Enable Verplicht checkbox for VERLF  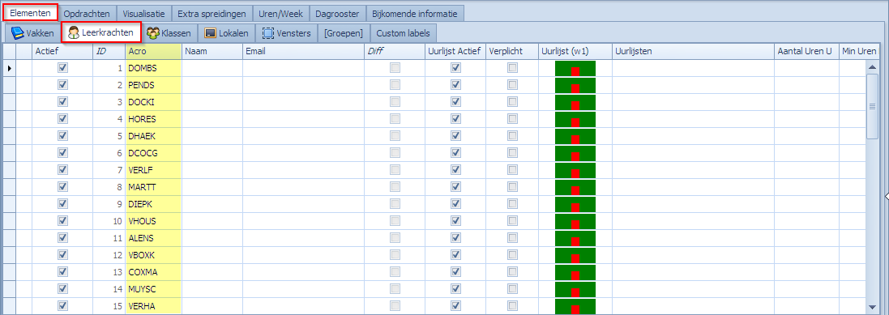[x=512, y=169]
